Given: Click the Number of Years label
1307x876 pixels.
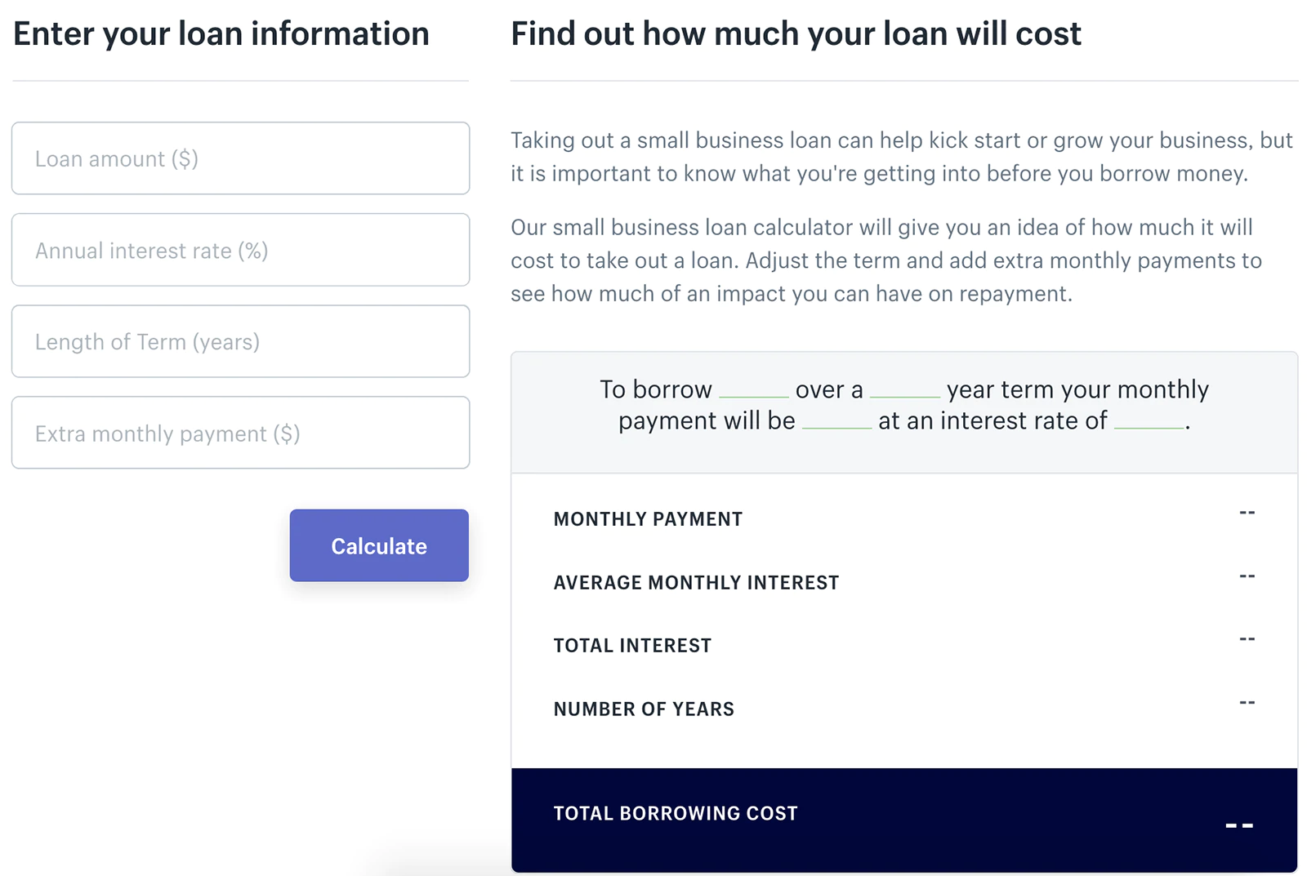Looking at the screenshot, I should (x=643, y=709).
